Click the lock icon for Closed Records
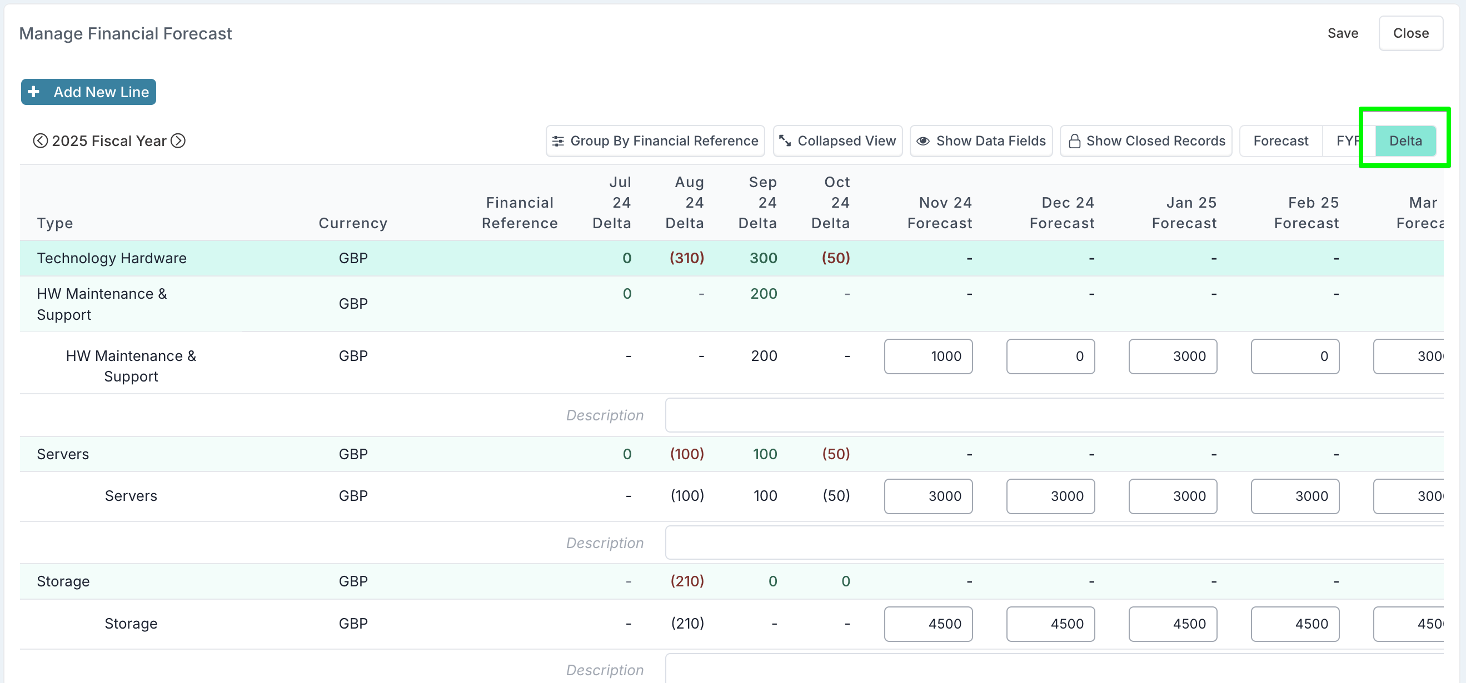The width and height of the screenshot is (1466, 683). click(1074, 141)
